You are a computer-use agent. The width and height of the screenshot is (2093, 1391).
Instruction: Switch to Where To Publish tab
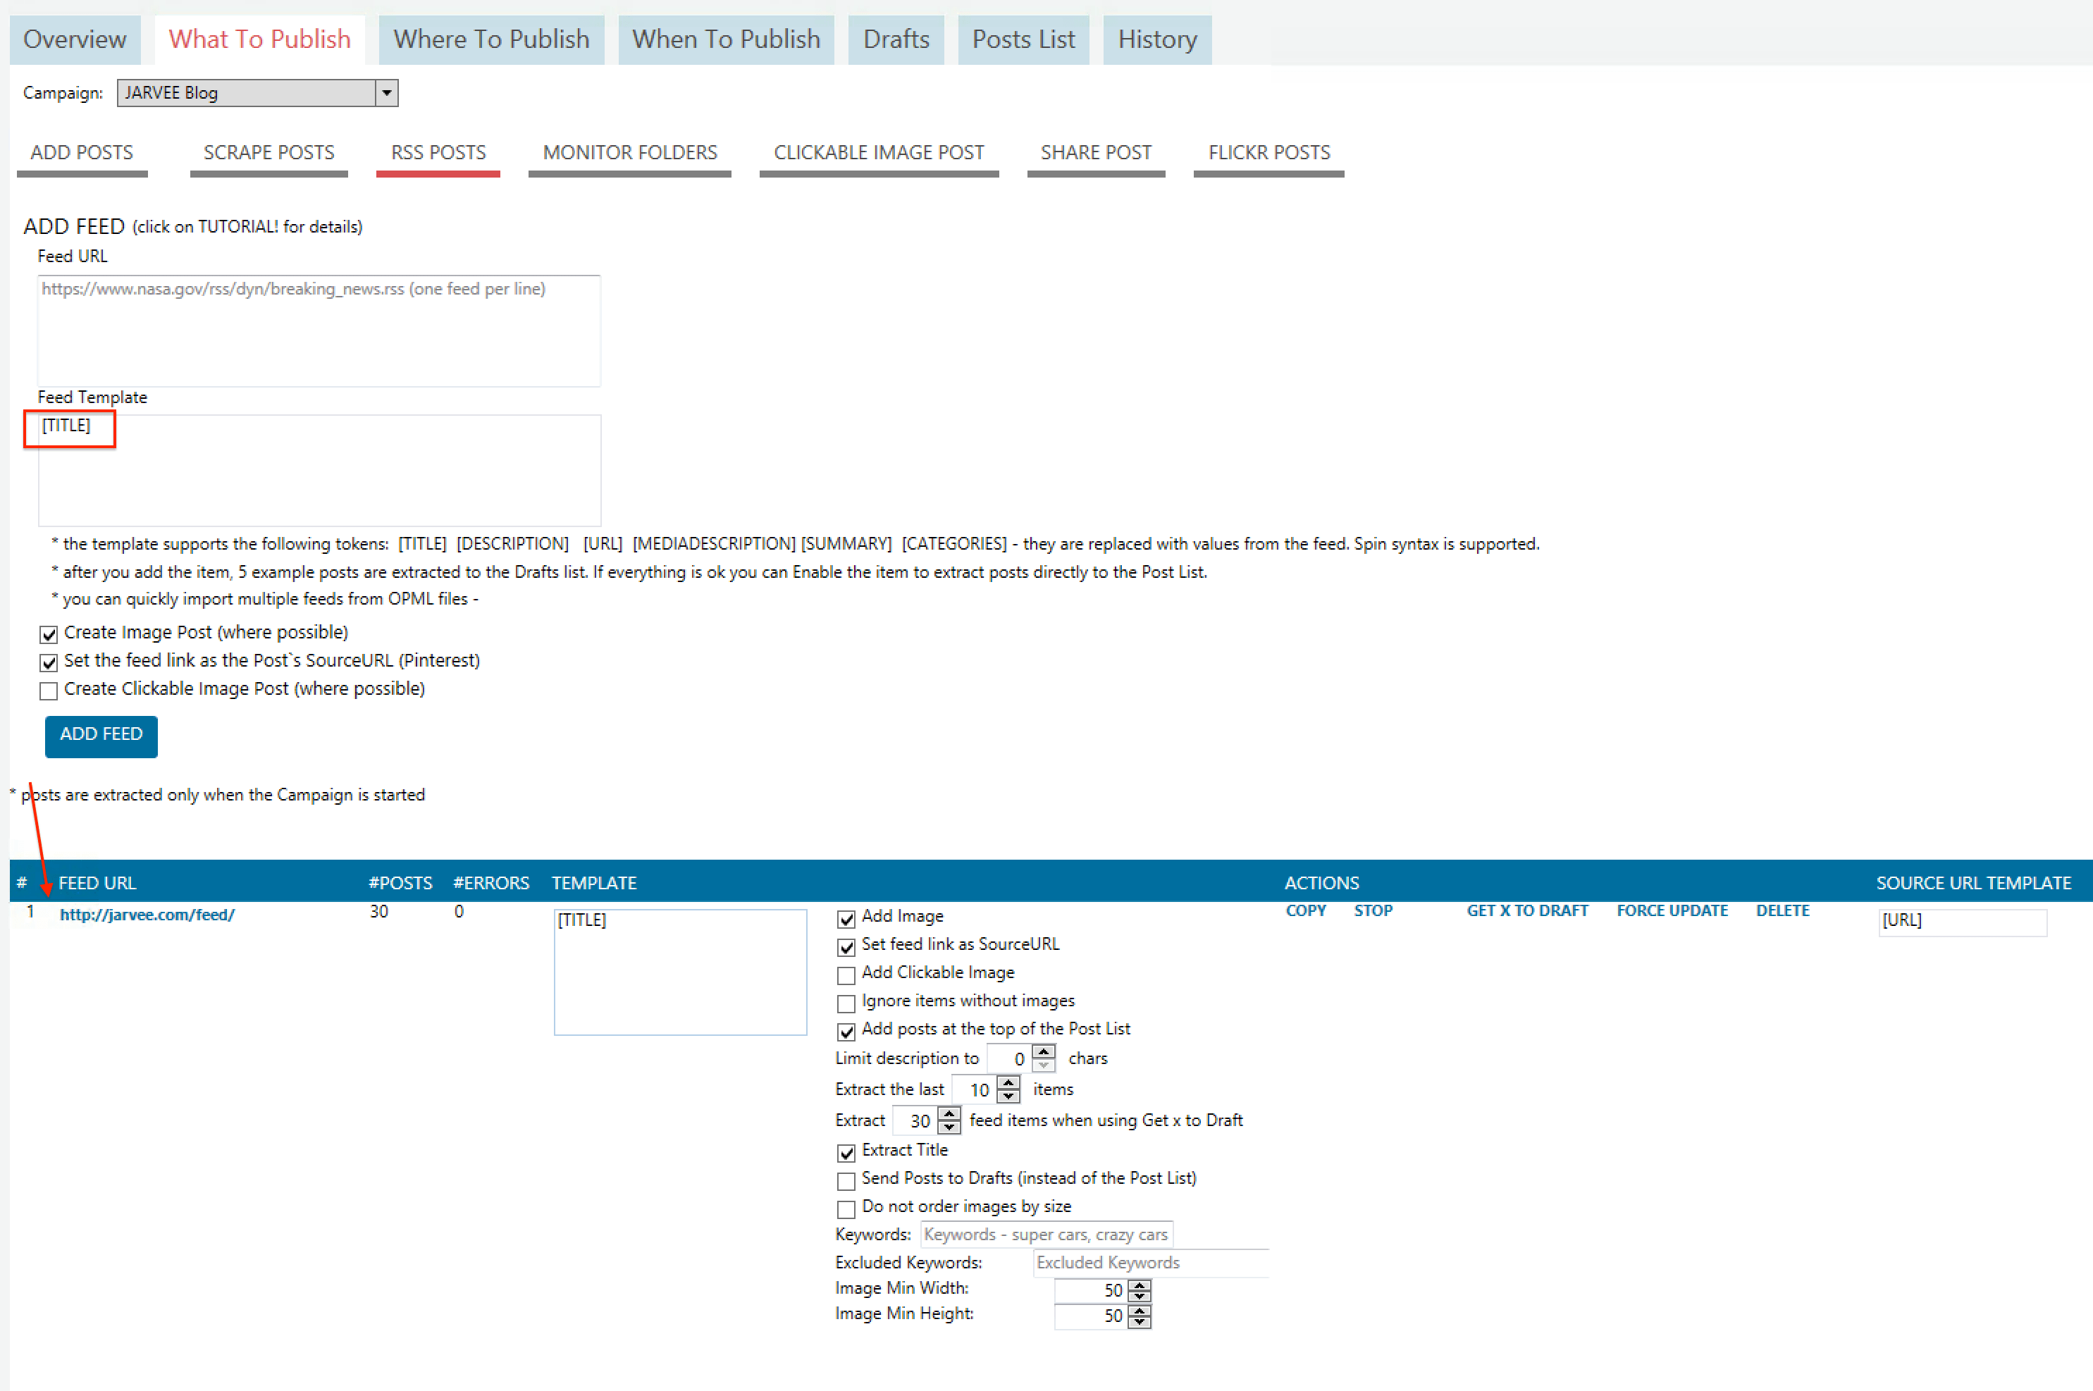coord(490,40)
